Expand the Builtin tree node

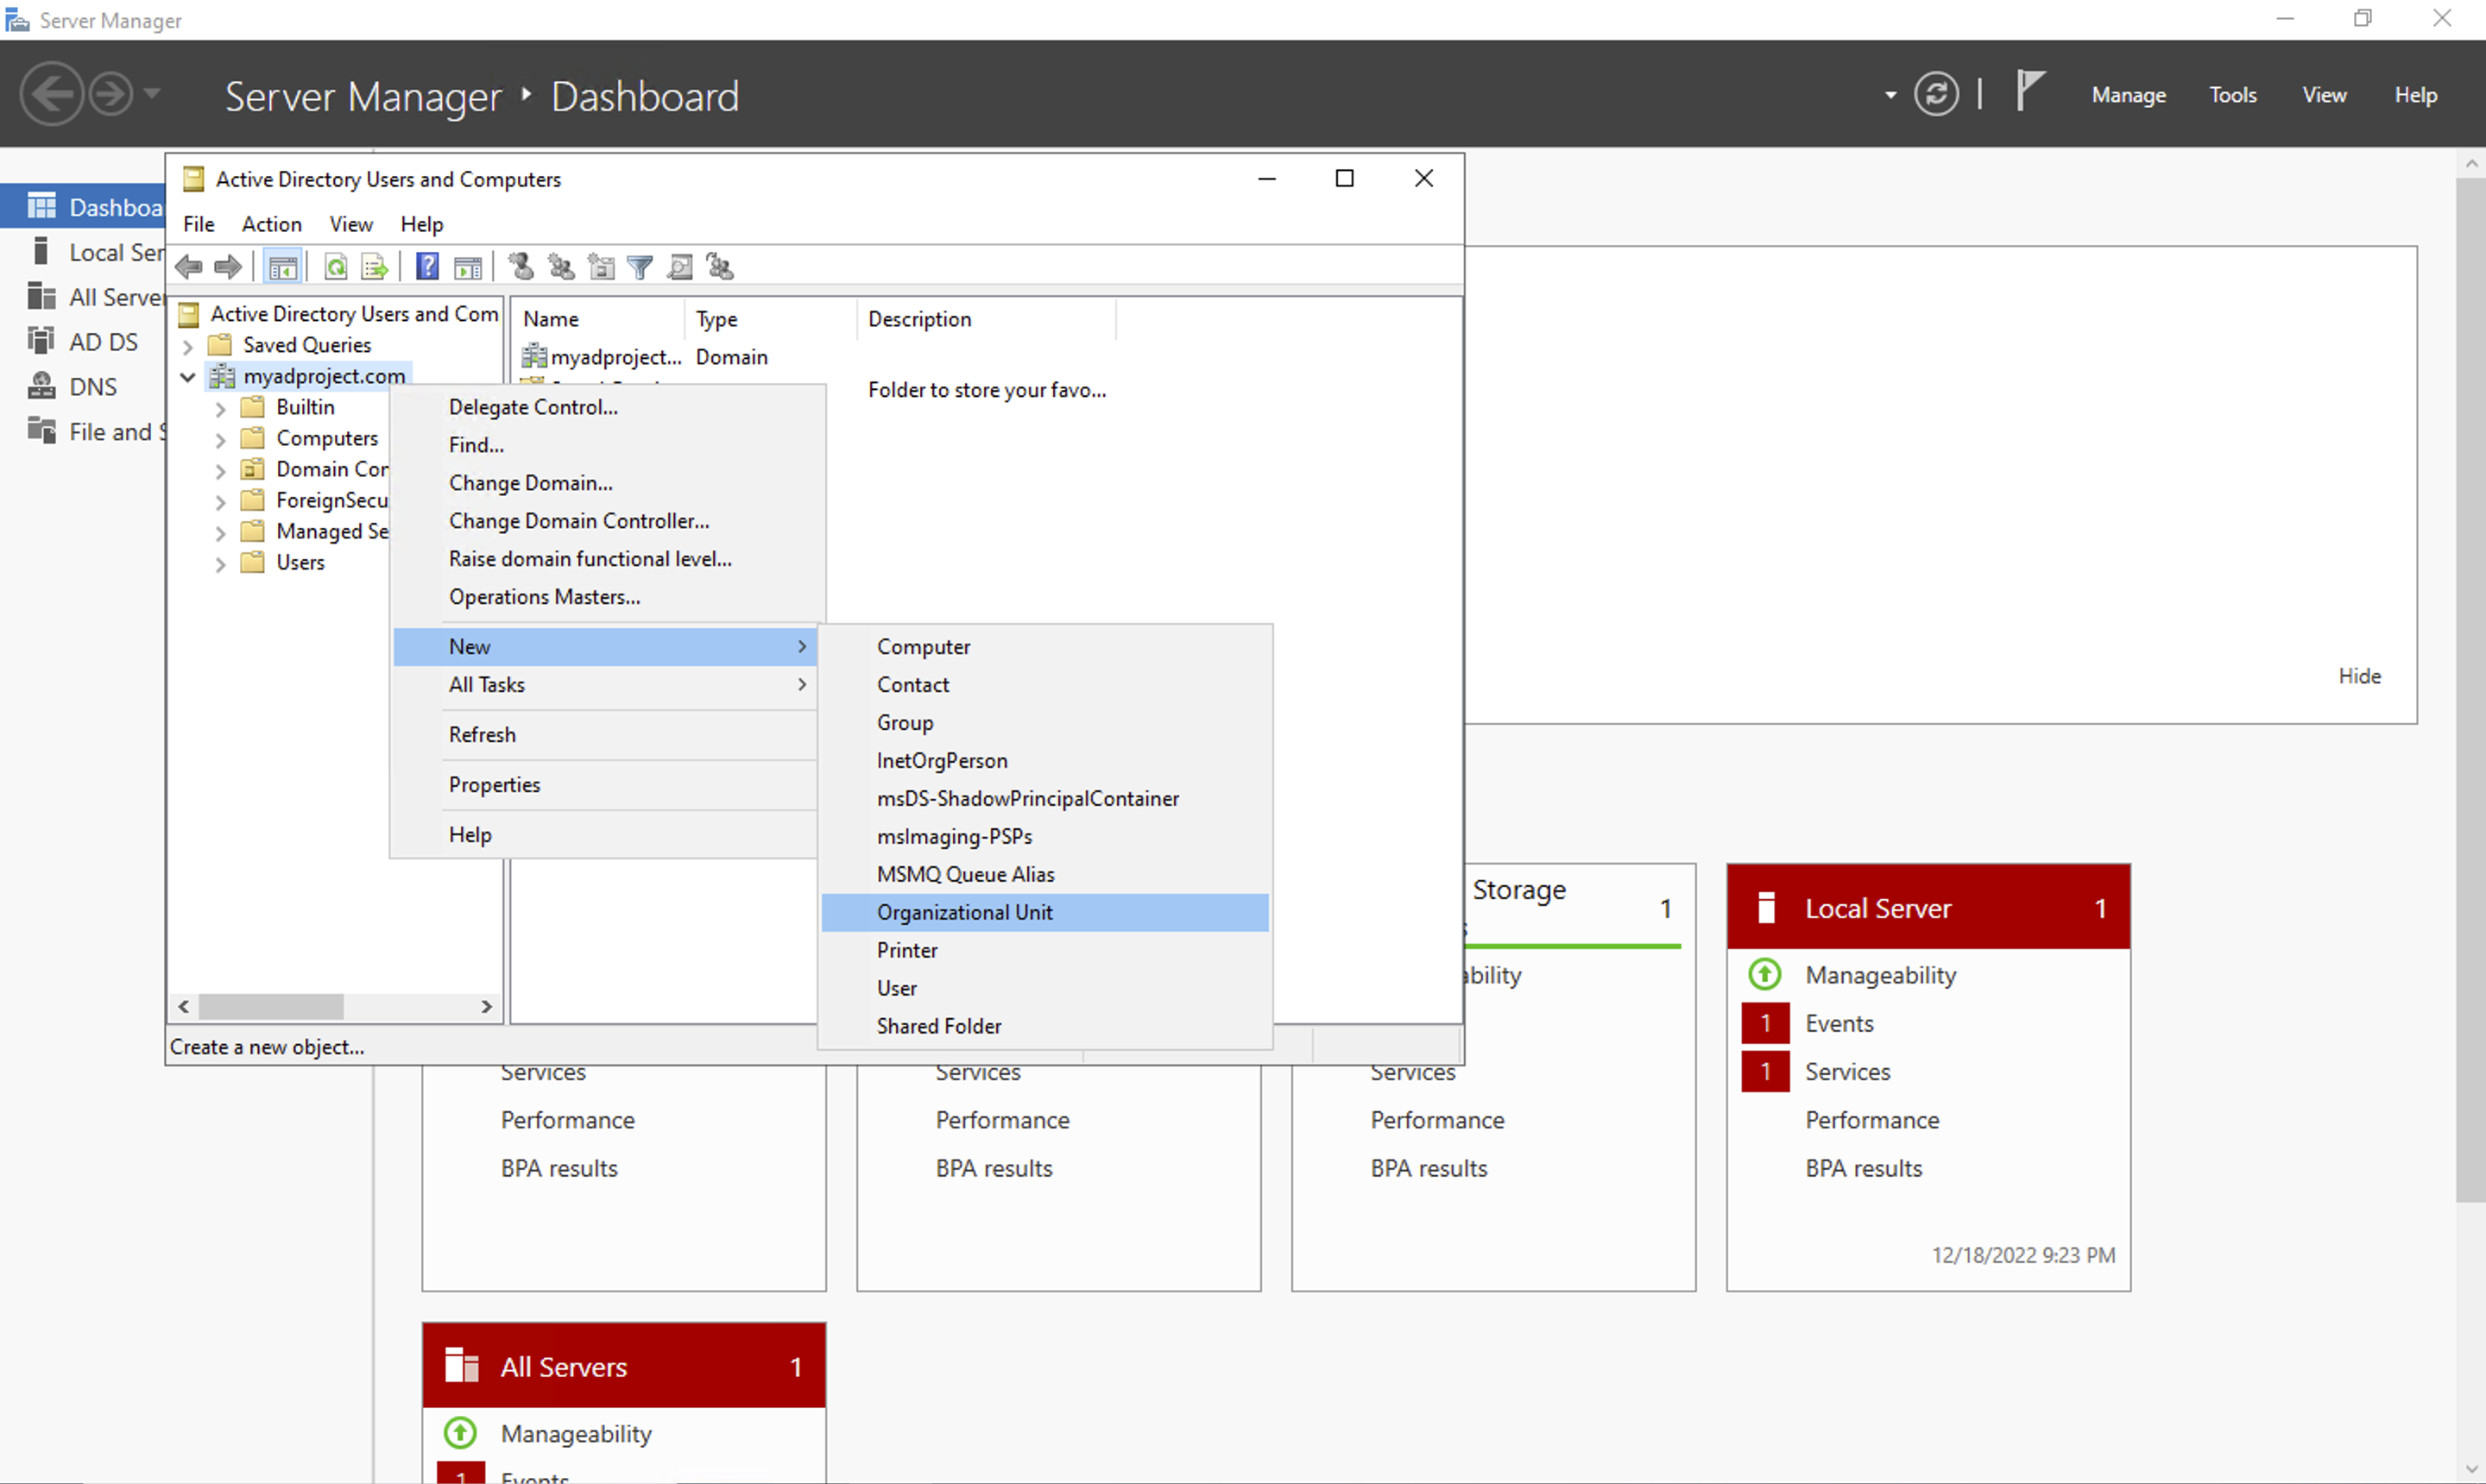coord(220,409)
